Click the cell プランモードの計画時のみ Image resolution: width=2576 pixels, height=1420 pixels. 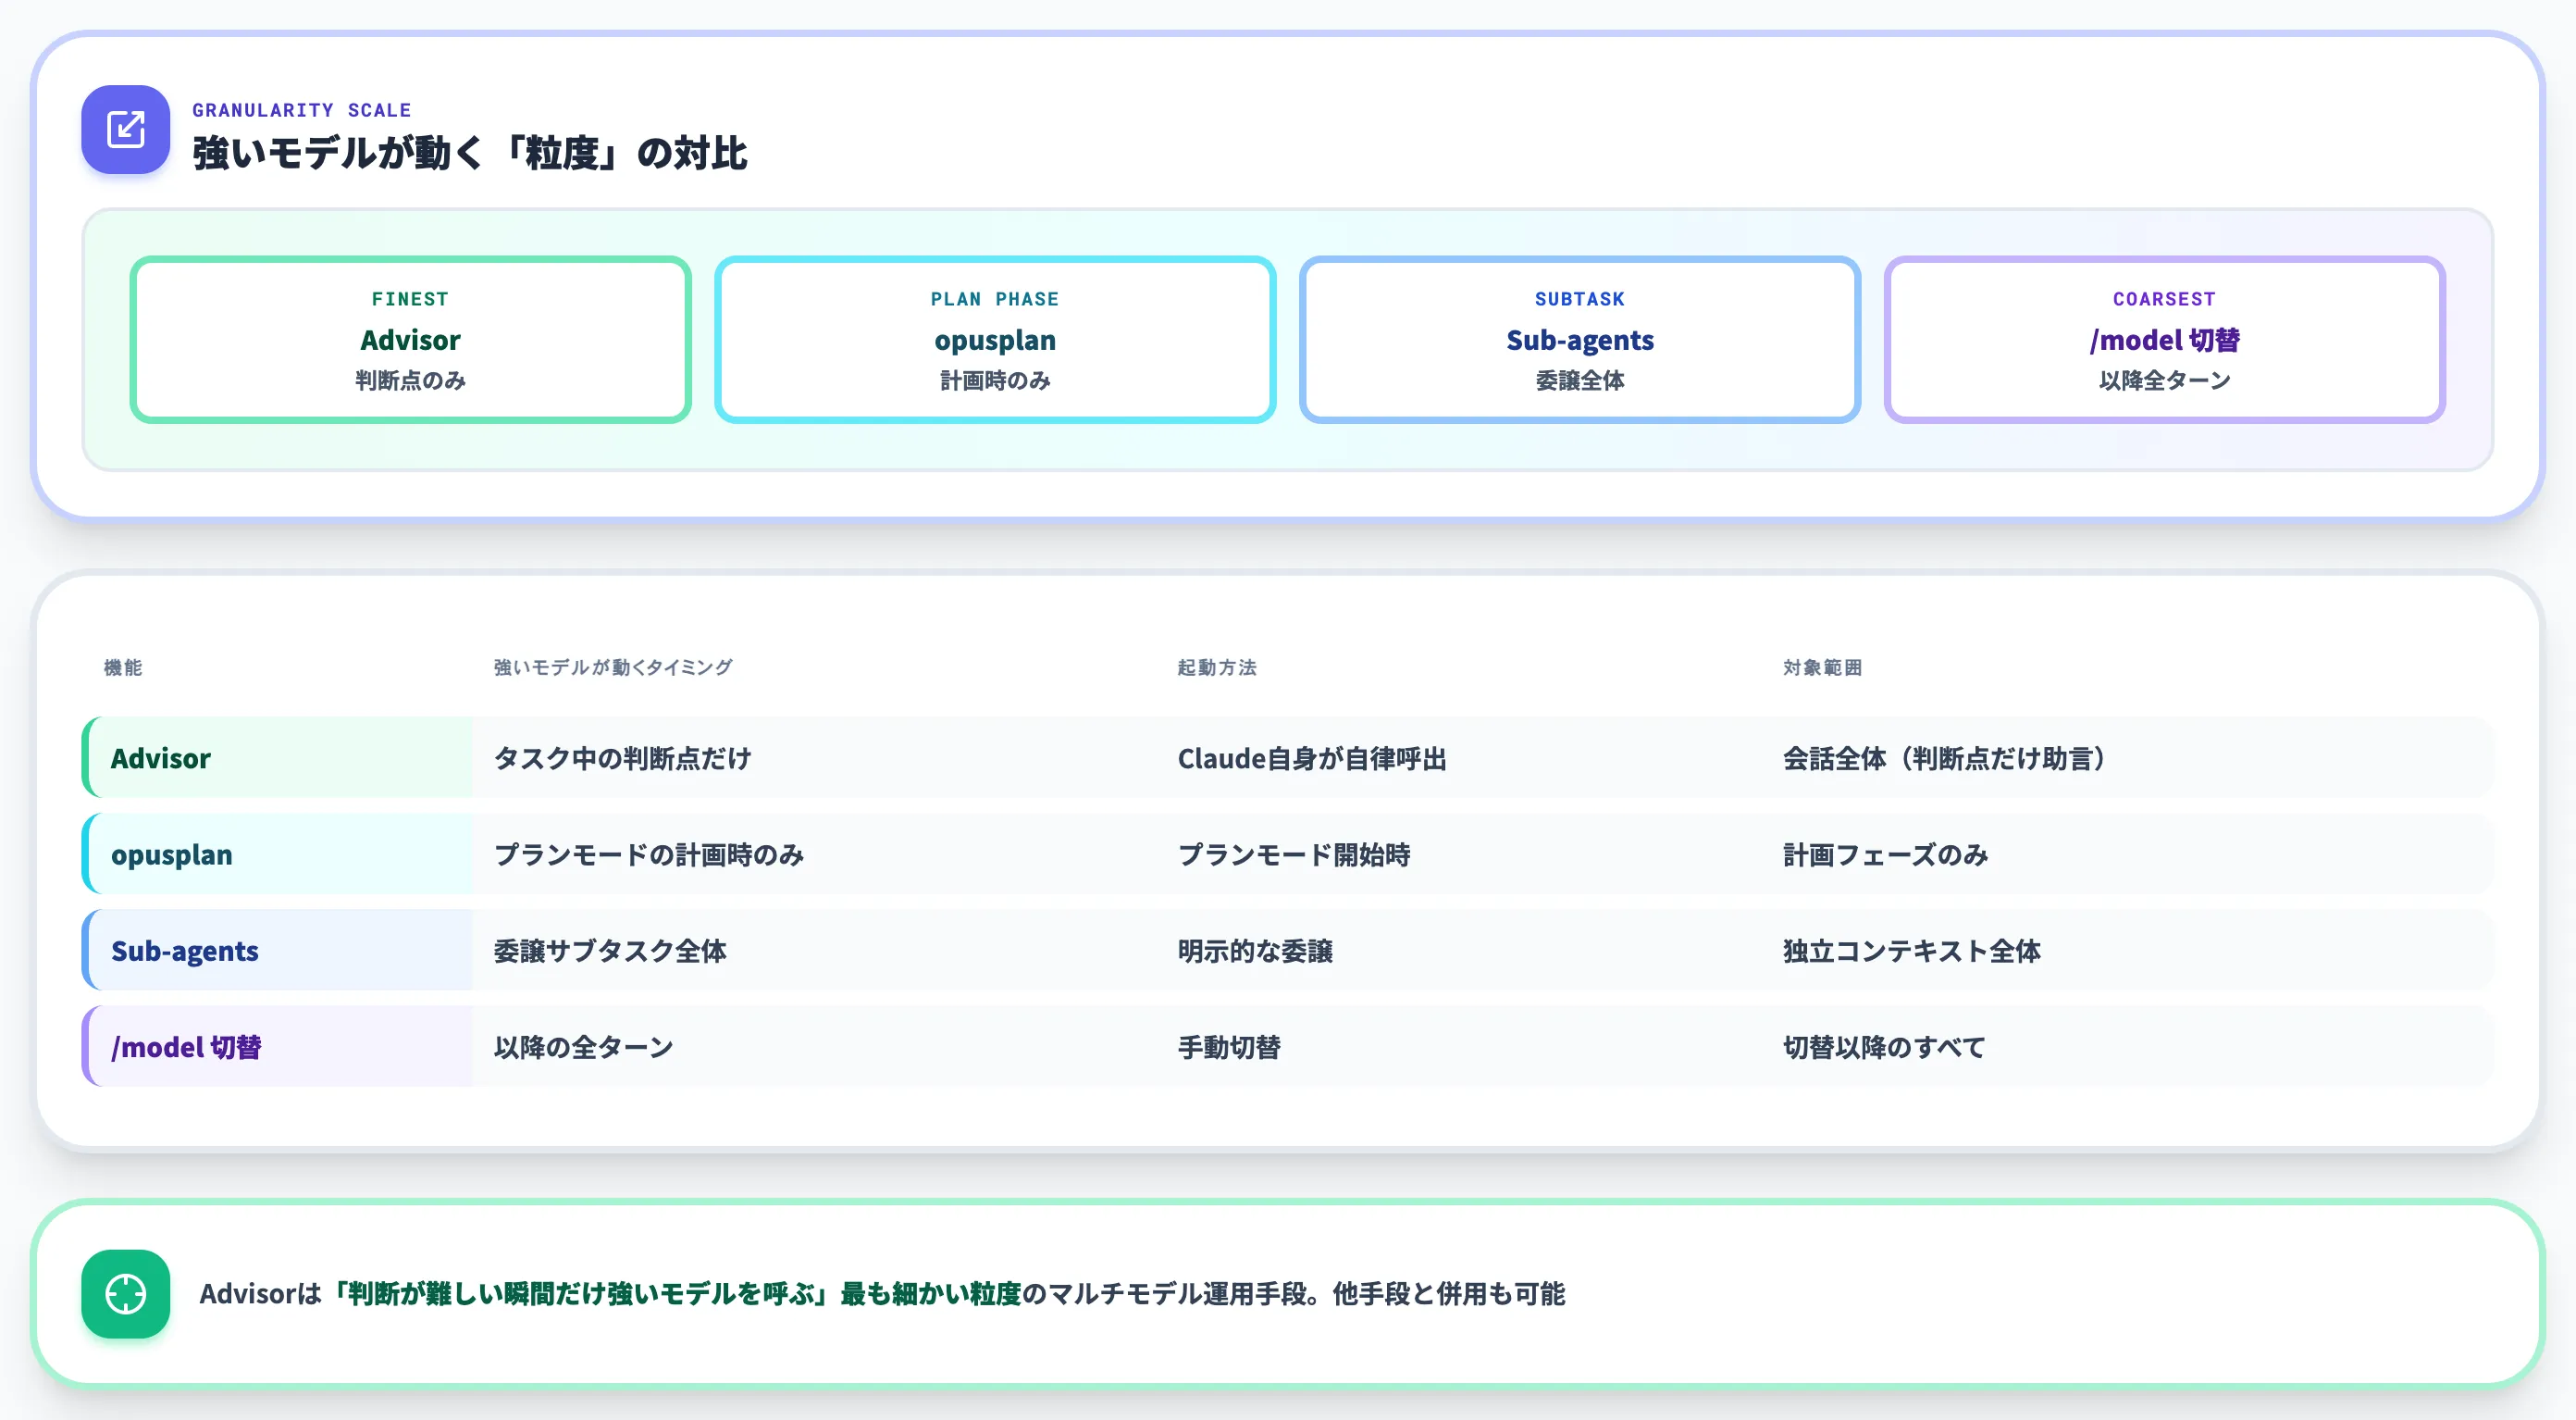tap(649, 853)
